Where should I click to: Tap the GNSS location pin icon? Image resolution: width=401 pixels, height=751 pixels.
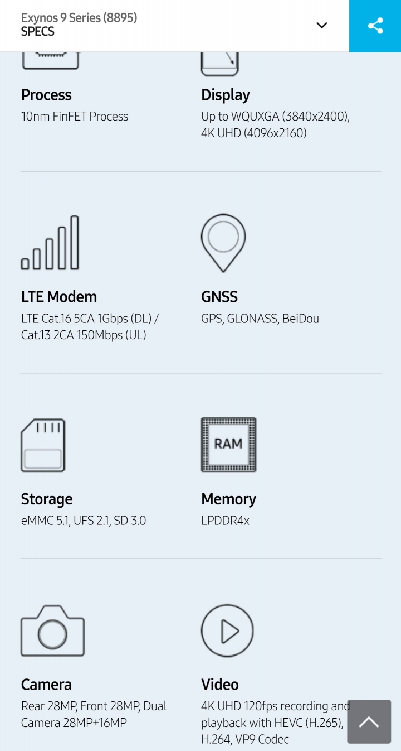tap(223, 243)
